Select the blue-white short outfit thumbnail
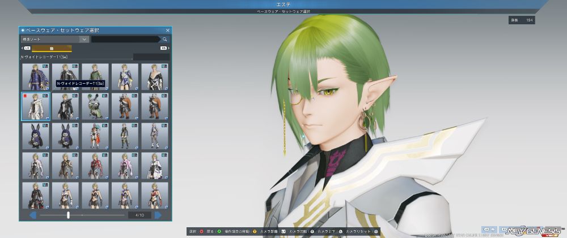The image size is (567, 238). [x=125, y=77]
